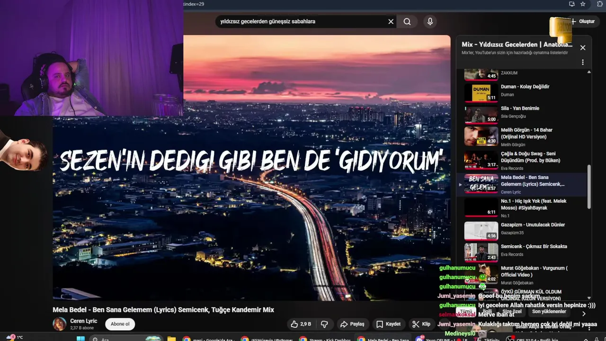
Task: Click the Seni Düşündüm video thumbnail
Action: 481,160
